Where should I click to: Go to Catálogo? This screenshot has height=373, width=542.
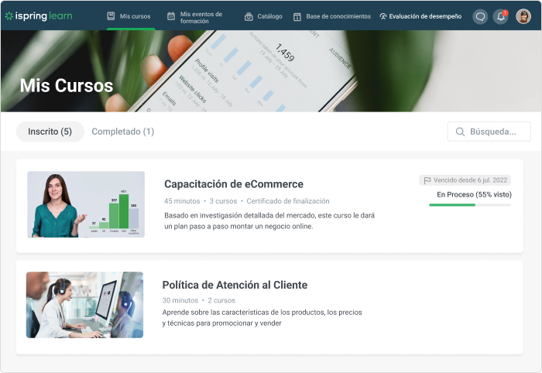click(263, 16)
